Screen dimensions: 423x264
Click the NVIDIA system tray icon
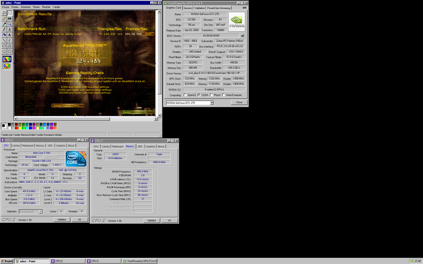coord(412,261)
